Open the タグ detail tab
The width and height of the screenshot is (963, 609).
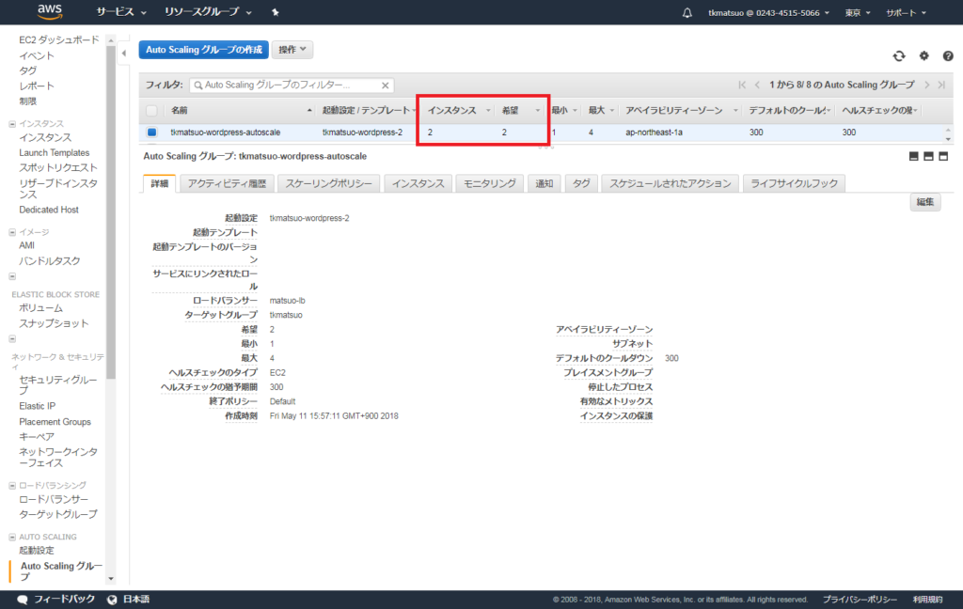click(581, 183)
